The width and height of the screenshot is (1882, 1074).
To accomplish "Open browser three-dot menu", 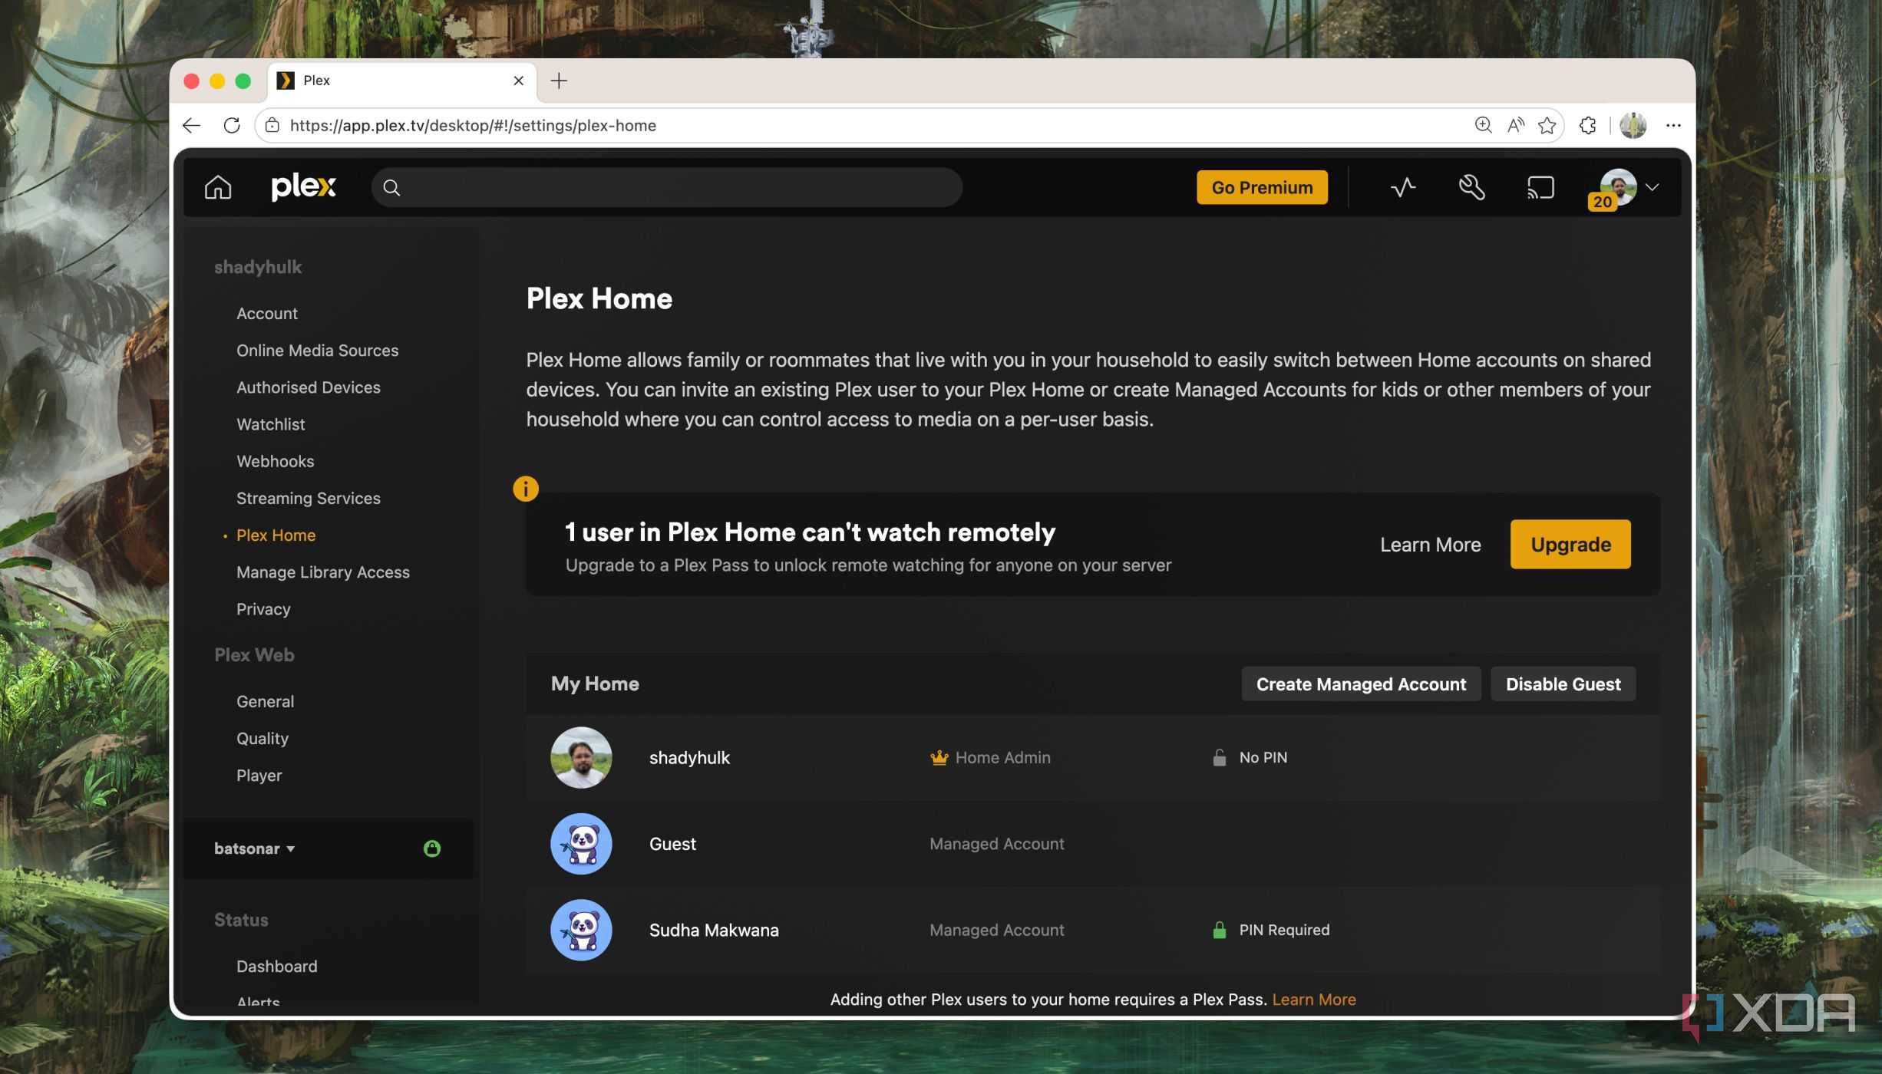I will pos(1673,125).
